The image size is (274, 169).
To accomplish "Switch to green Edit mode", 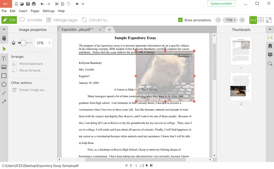I will click(x=9, y=20).
